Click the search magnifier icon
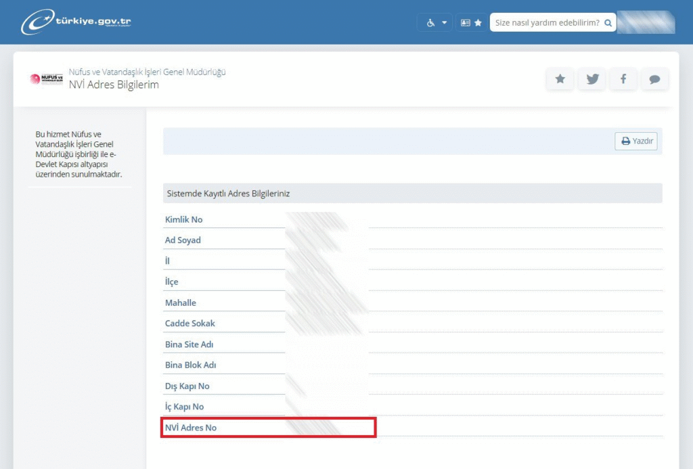Viewport: 693px width, 469px height. click(x=608, y=23)
